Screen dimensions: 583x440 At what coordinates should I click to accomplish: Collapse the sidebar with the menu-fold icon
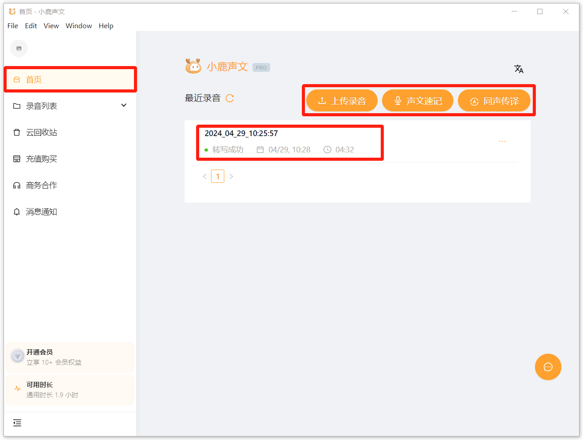coord(17,423)
